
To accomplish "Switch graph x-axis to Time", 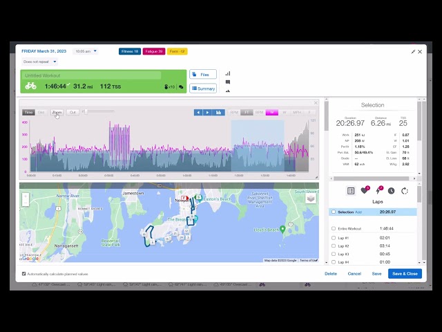I will coord(28,112).
